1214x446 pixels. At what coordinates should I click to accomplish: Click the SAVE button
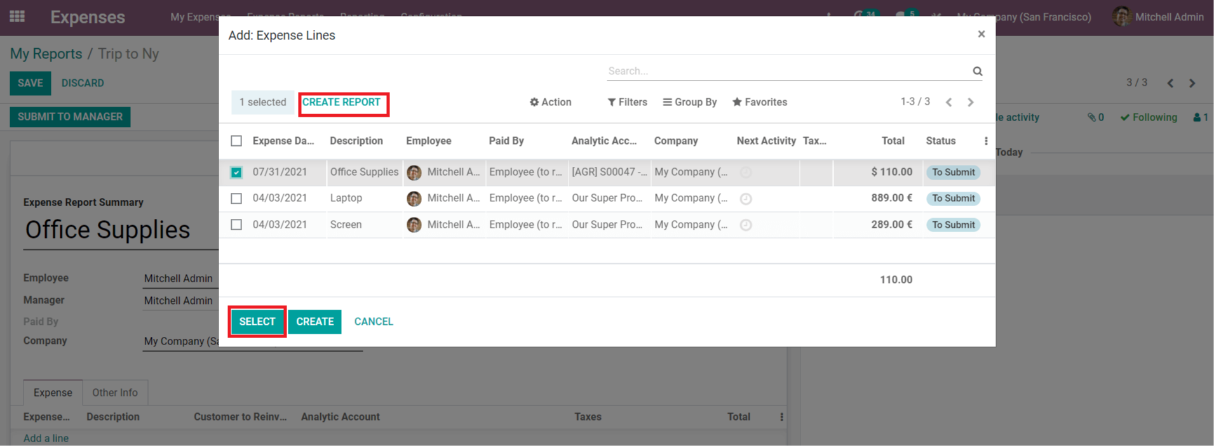tap(30, 83)
